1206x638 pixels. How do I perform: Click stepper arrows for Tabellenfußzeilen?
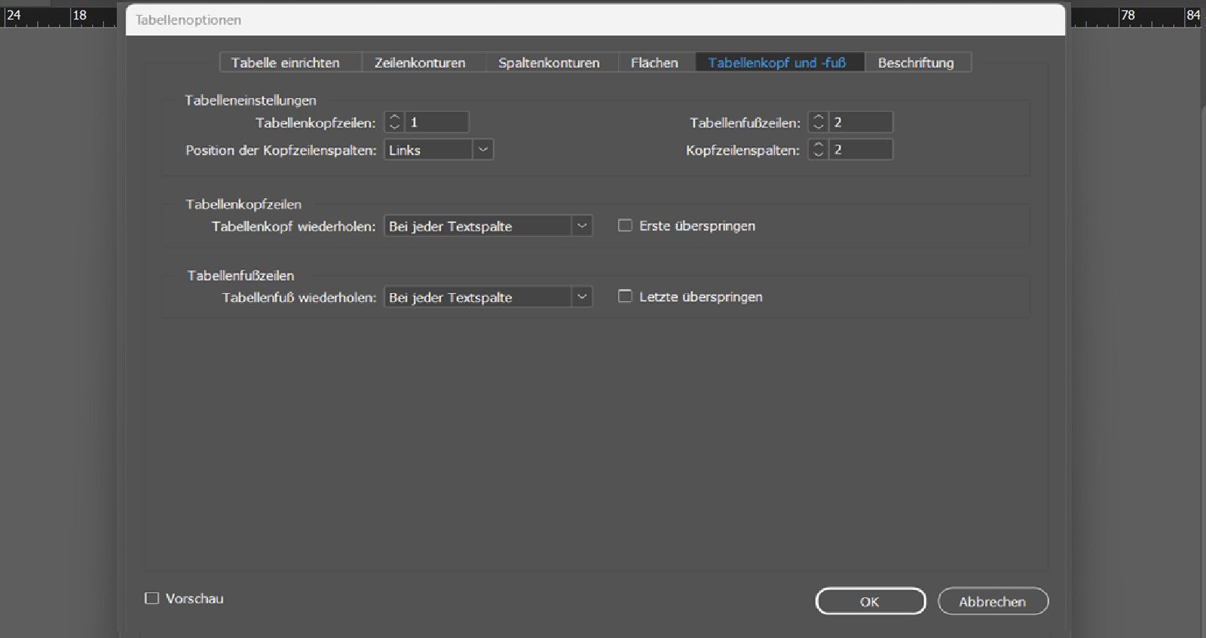click(x=819, y=122)
